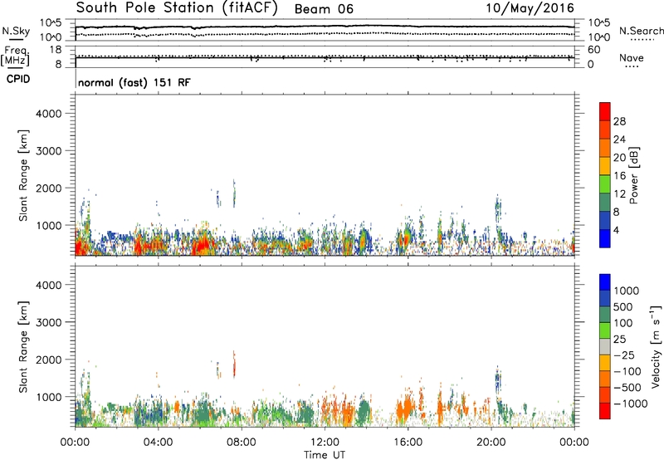Screen dimensions: 664x460
Task: Click the 2000 tick on the power panel
Action: click(48, 188)
